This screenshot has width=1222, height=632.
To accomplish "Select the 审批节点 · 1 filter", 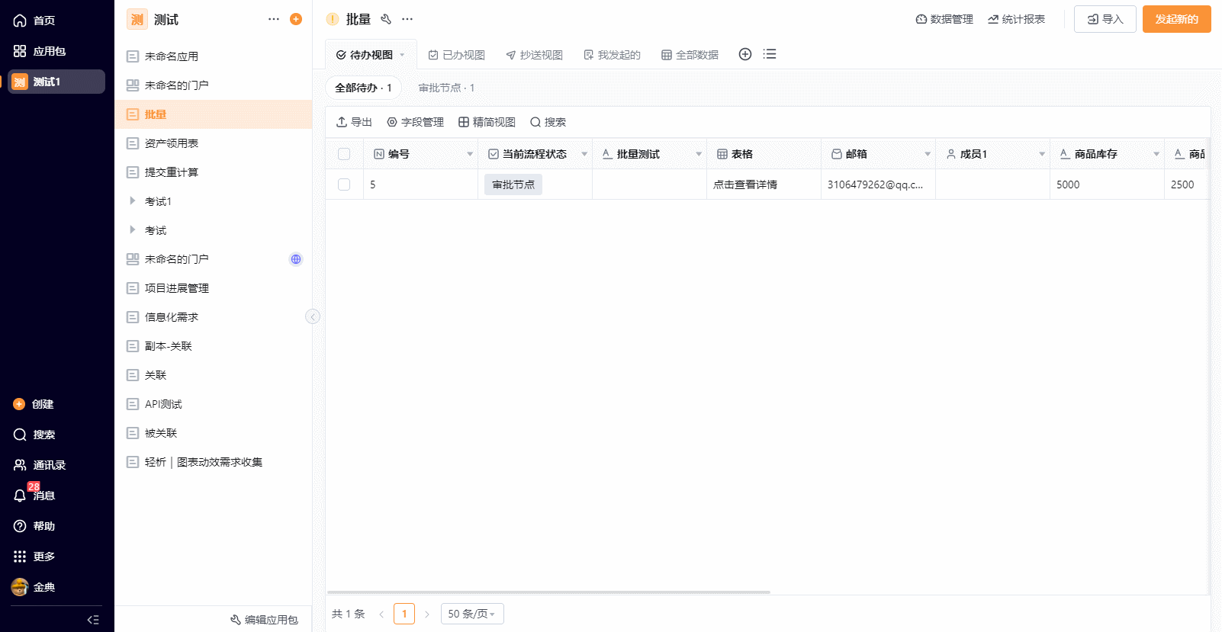I will 446,88.
